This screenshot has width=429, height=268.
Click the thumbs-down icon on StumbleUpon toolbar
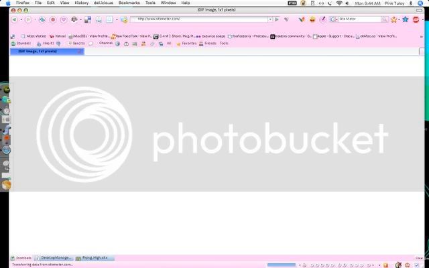click(x=58, y=44)
